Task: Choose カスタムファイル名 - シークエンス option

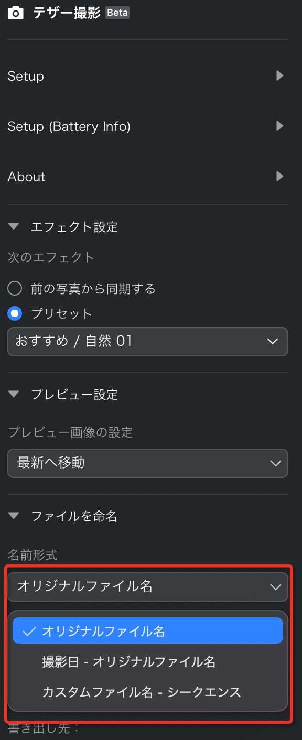Action: pos(148,692)
